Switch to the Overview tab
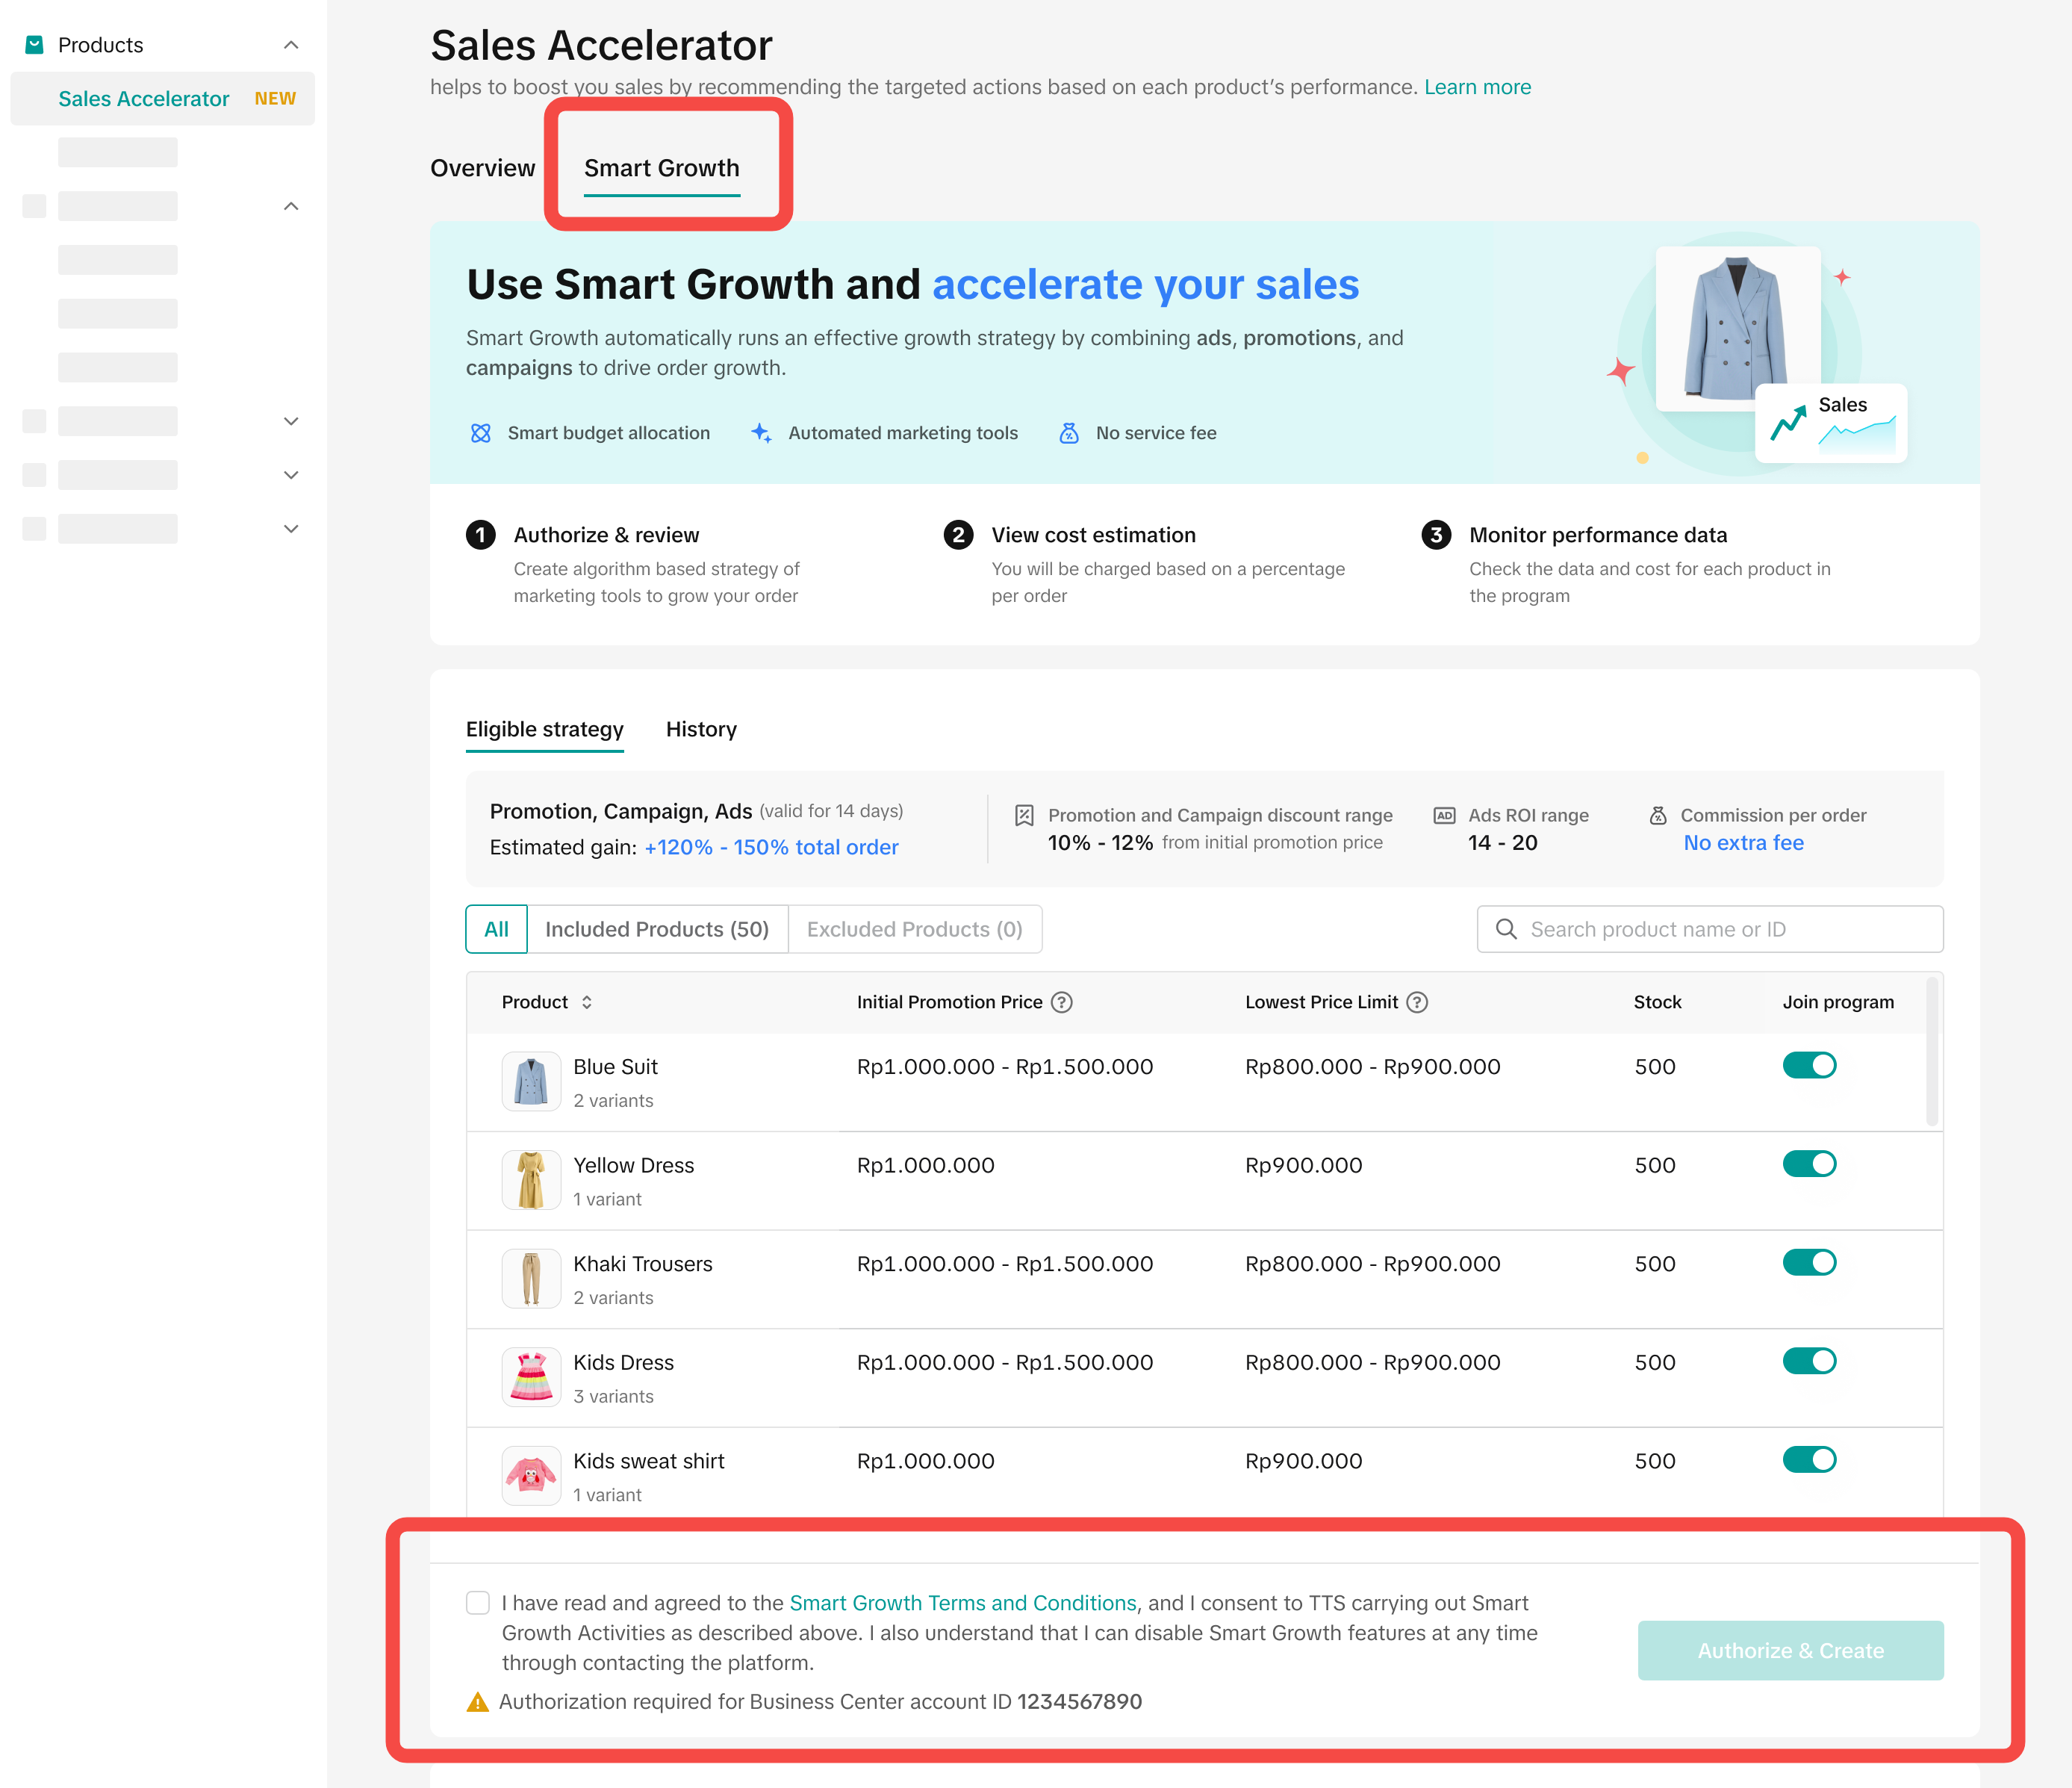The image size is (2072, 1788). 482,168
